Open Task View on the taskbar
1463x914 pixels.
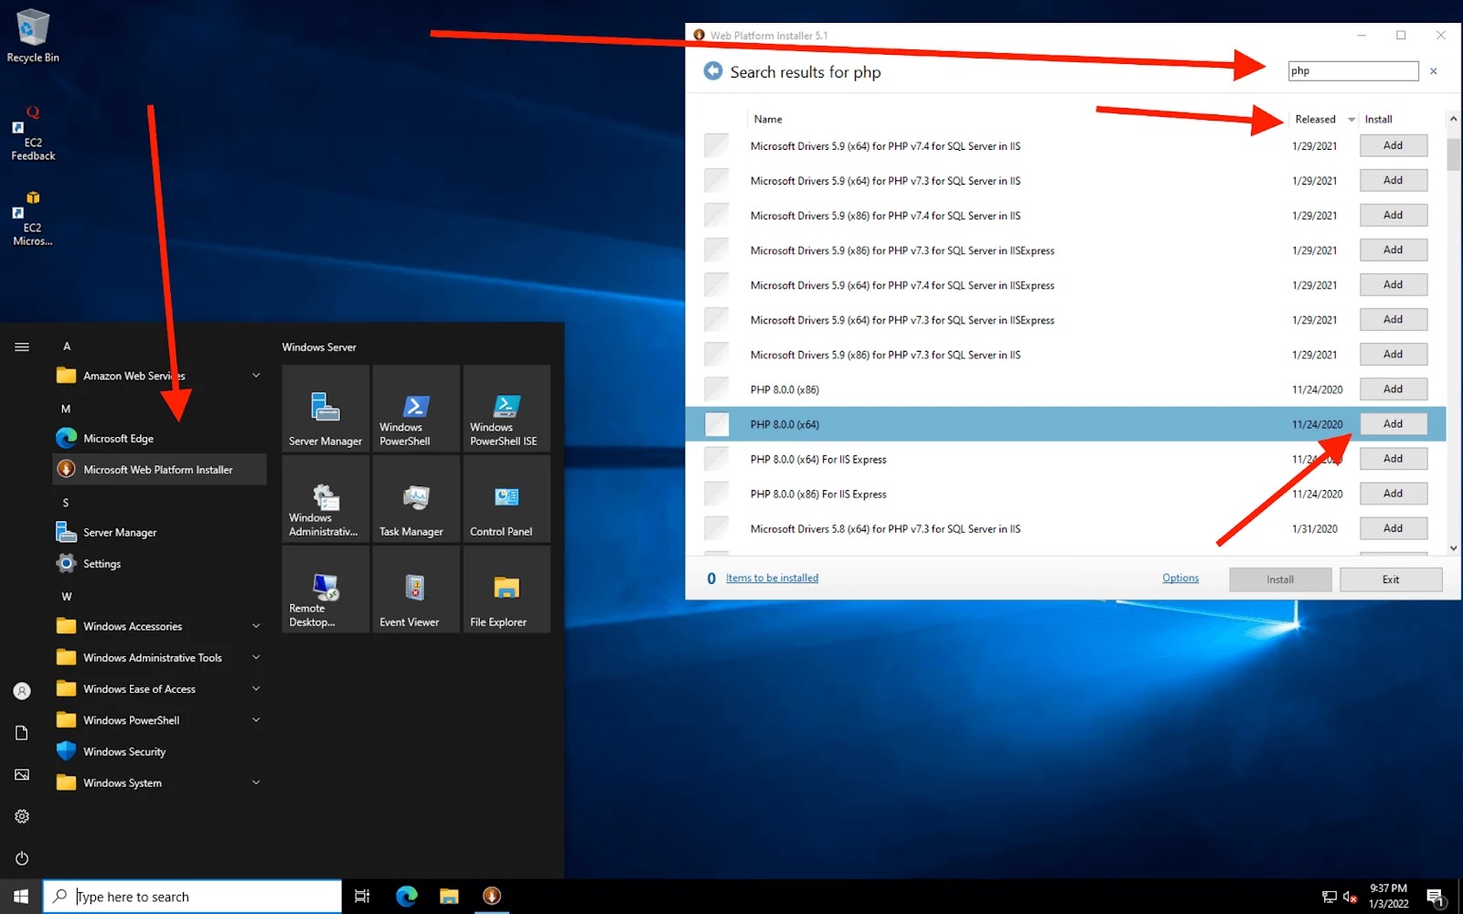[x=362, y=897]
